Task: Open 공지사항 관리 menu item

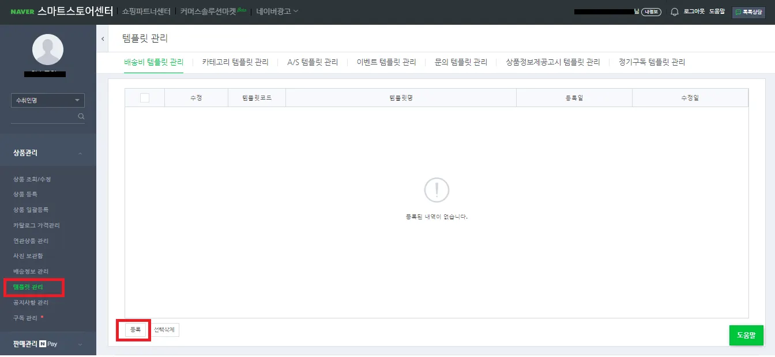Action: 31,303
